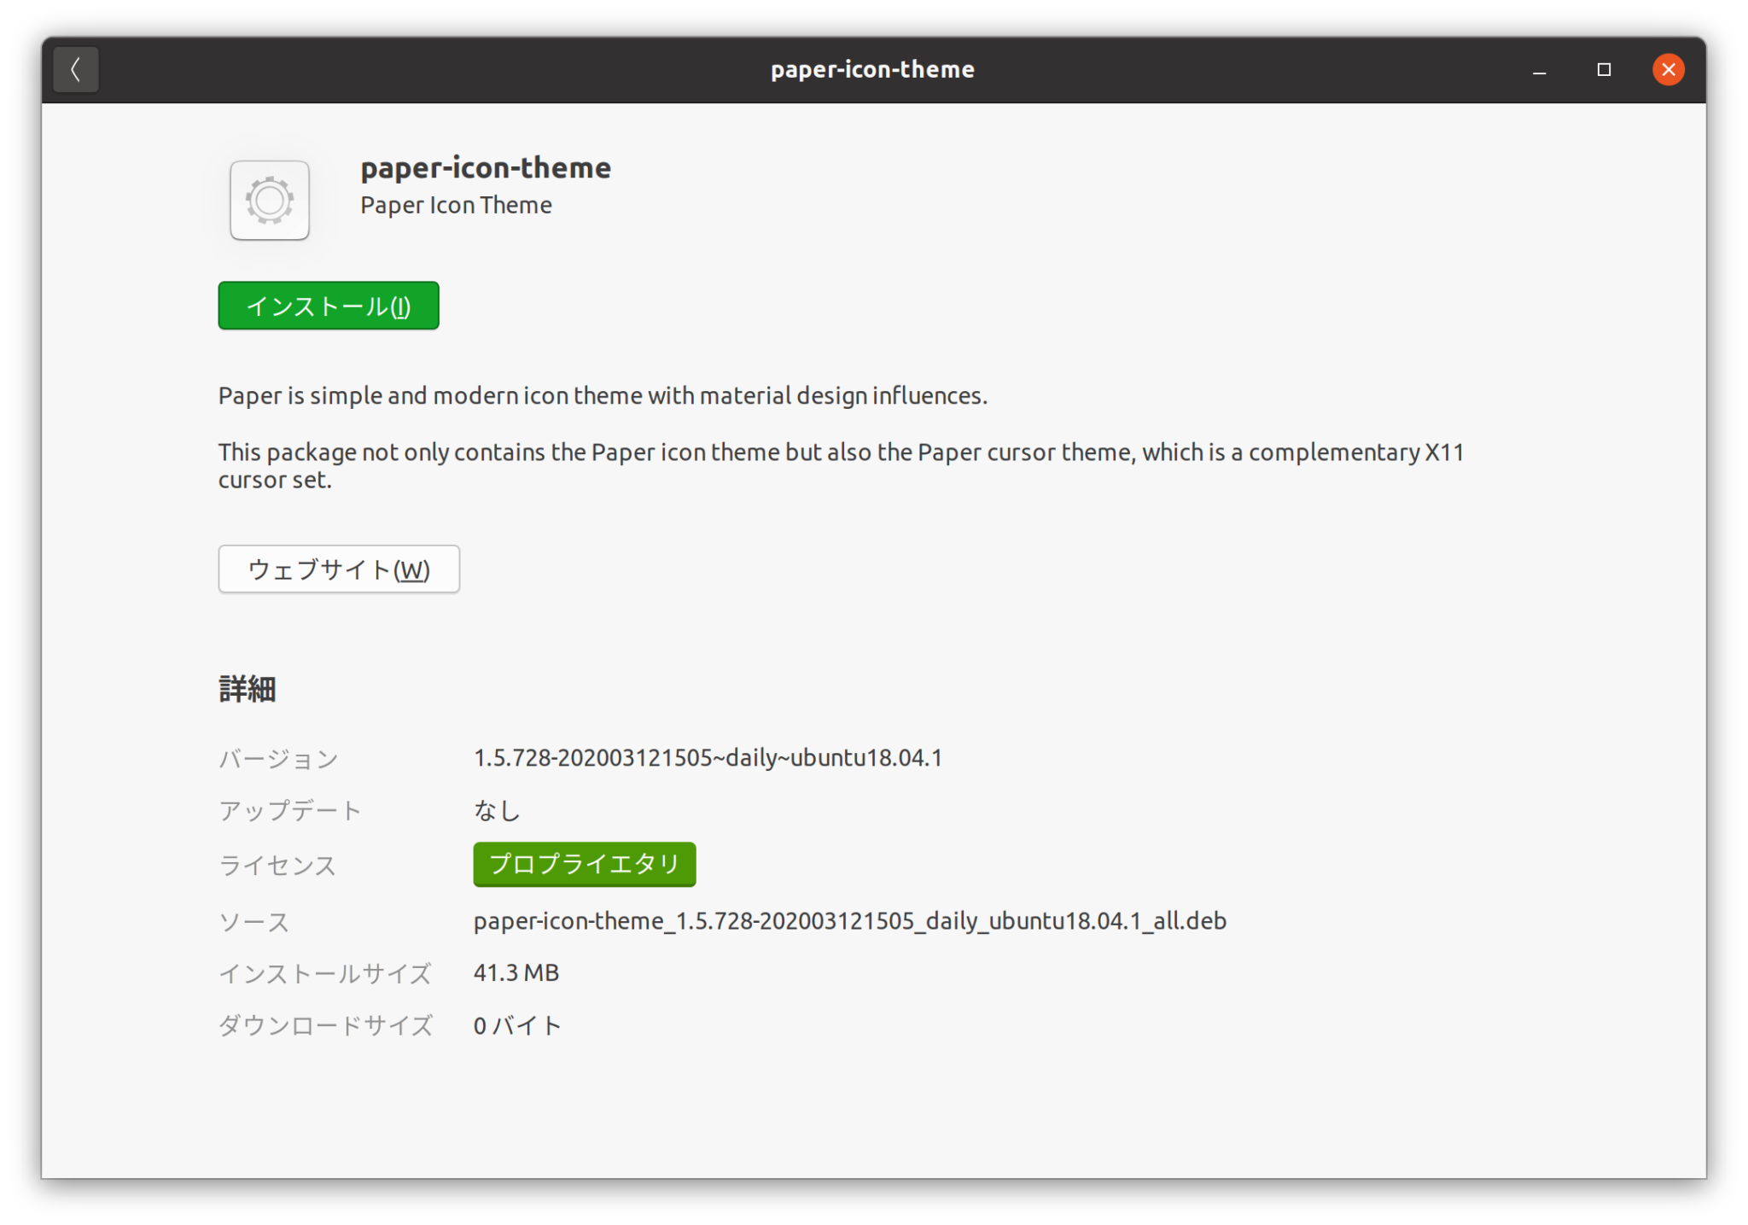
Task: Click the 詳細 section heading
Action: coord(248,689)
